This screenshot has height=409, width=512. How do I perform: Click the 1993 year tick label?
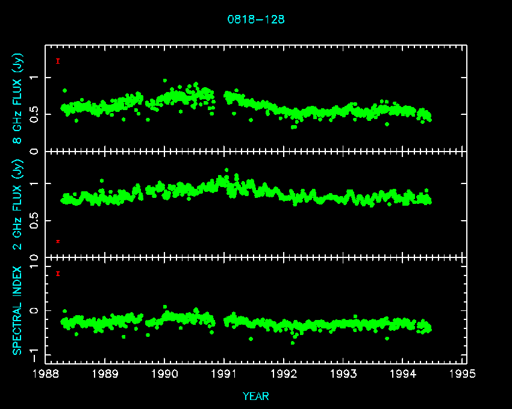coord(344,374)
